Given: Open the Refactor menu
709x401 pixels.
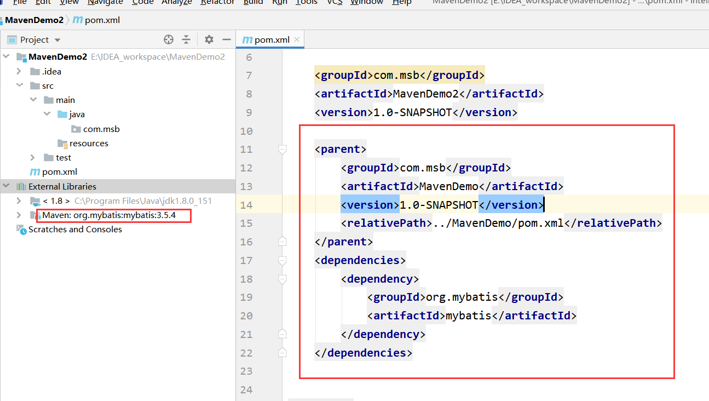Looking at the screenshot, I should (217, 3).
